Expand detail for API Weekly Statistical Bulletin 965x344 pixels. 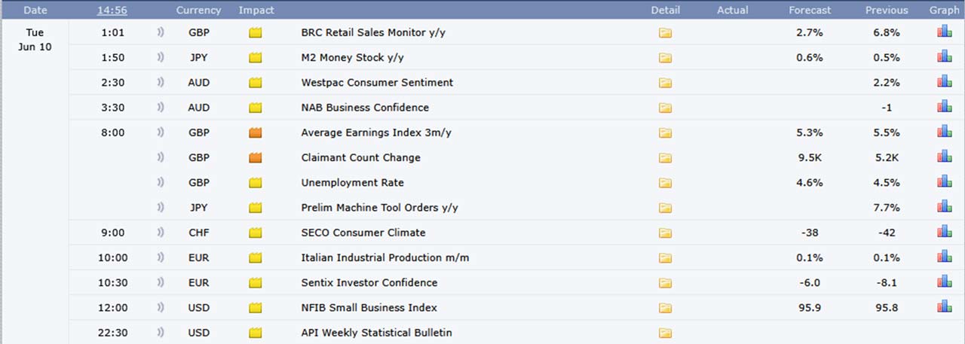665,332
